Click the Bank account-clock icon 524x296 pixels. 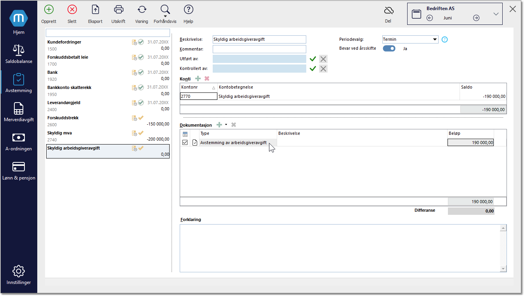(134, 72)
